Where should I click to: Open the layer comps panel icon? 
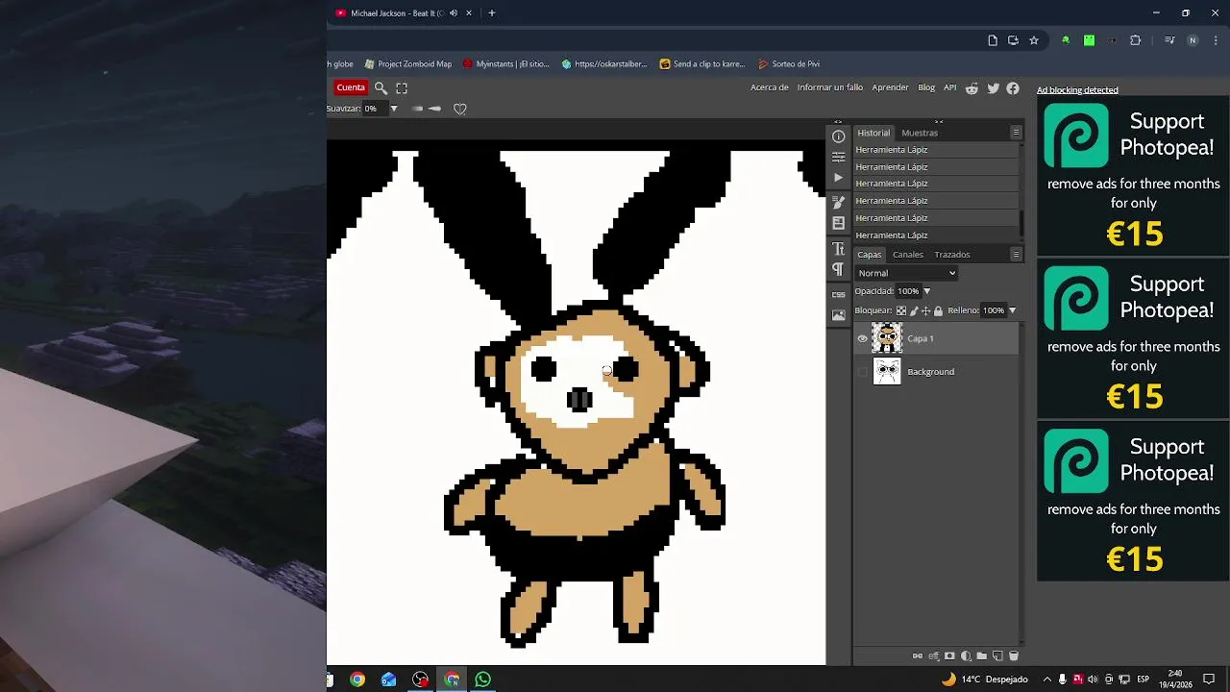tap(838, 223)
